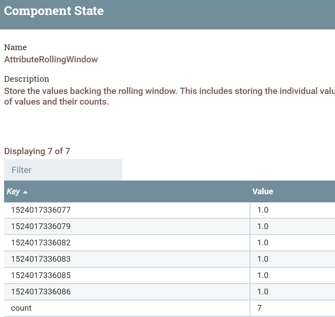Click the 1.0 value for key 1524017336083
The image size is (335, 317).
[263, 259]
